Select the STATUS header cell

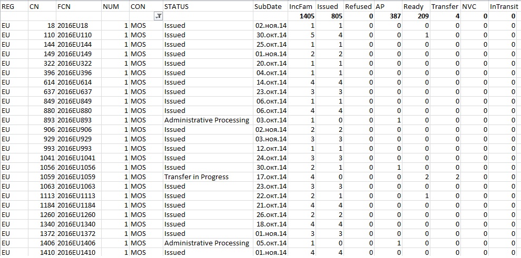[208, 7]
